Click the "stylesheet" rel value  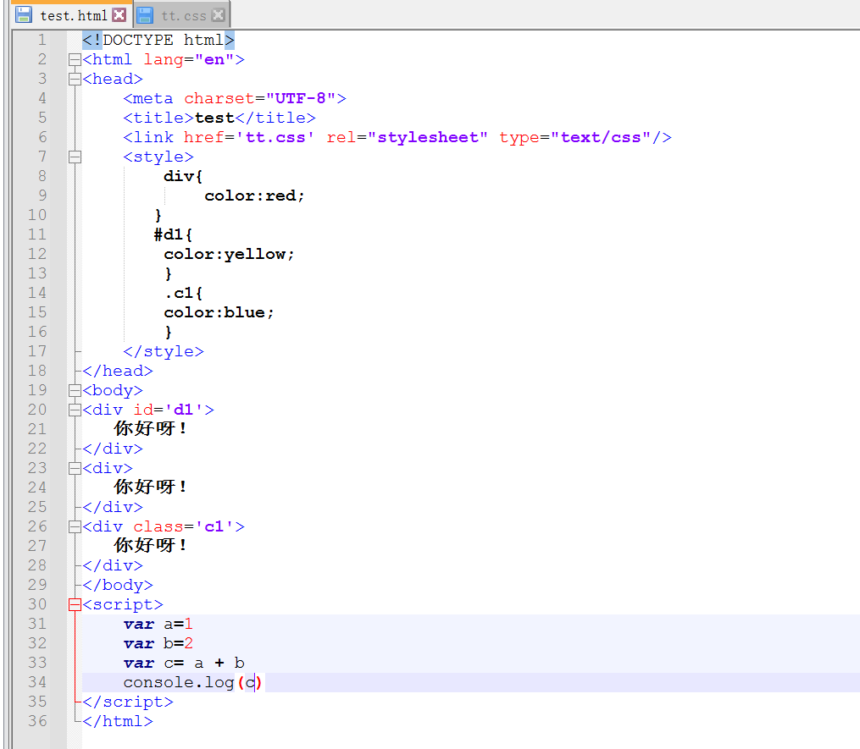point(427,137)
